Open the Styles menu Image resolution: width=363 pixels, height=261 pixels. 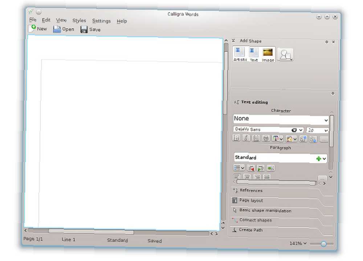click(79, 21)
